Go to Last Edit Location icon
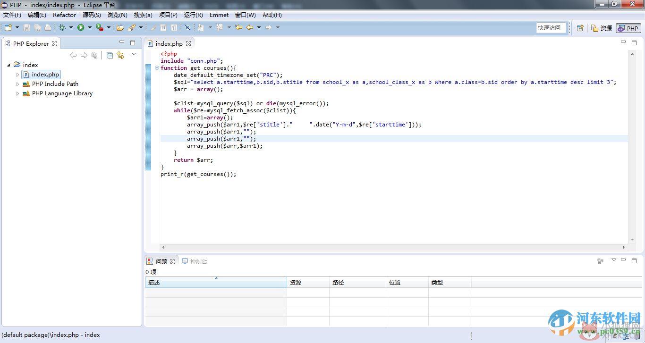645x343 pixels. click(238, 27)
